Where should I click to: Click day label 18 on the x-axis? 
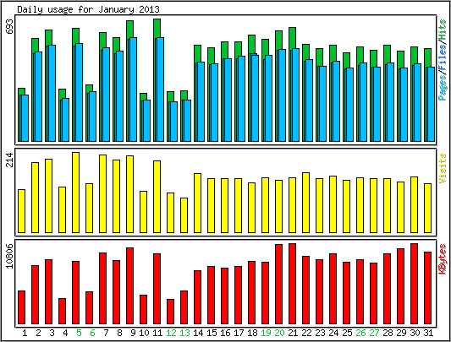tap(252, 333)
